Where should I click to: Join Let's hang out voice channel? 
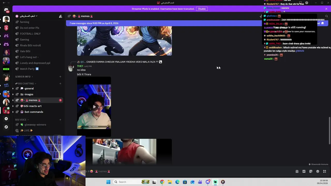click(39, 57)
